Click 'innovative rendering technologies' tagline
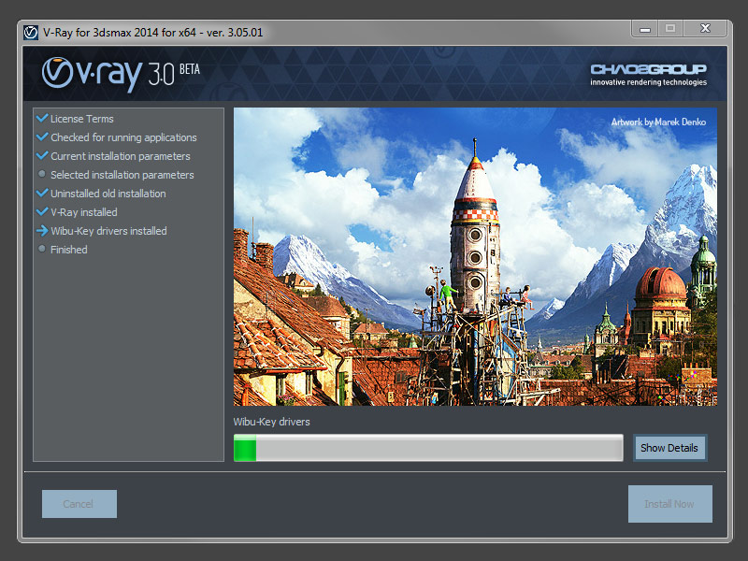This screenshot has width=748, height=561. [x=648, y=82]
